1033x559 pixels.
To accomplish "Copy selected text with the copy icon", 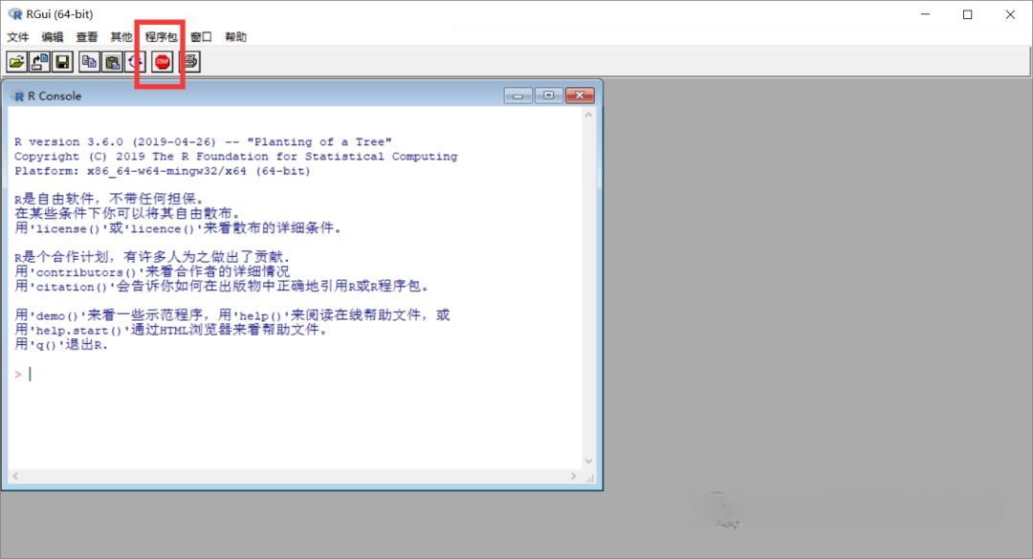I will tap(88, 61).
